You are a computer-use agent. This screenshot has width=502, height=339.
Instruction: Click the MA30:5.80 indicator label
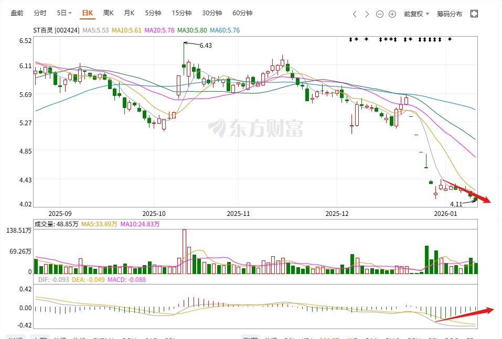(192, 30)
